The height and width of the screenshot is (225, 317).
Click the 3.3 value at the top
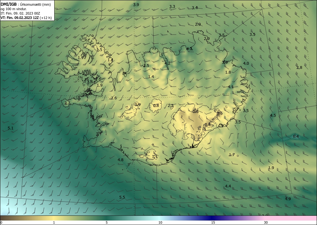172,6
